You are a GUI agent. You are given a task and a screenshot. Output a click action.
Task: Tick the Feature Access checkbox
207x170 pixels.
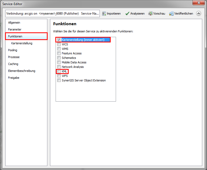click(x=59, y=53)
